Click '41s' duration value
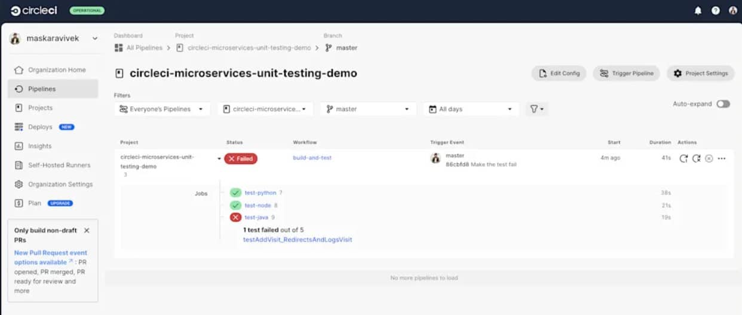The image size is (742, 315). (x=666, y=158)
